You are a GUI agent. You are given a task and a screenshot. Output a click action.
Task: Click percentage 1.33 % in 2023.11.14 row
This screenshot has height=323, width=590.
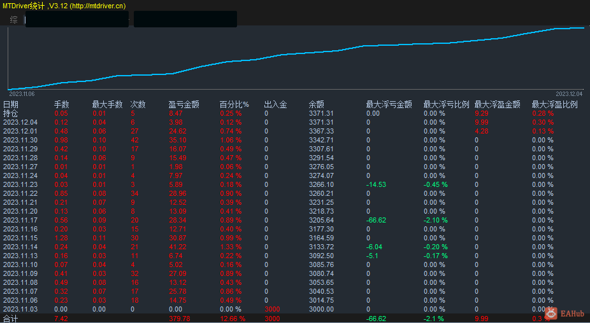point(231,247)
